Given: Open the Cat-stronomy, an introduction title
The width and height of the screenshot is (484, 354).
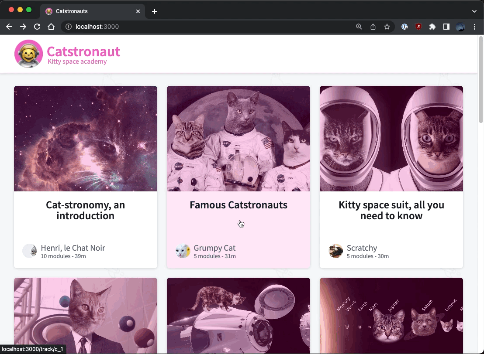Looking at the screenshot, I should pyautogui.click(x=86, y=211).
